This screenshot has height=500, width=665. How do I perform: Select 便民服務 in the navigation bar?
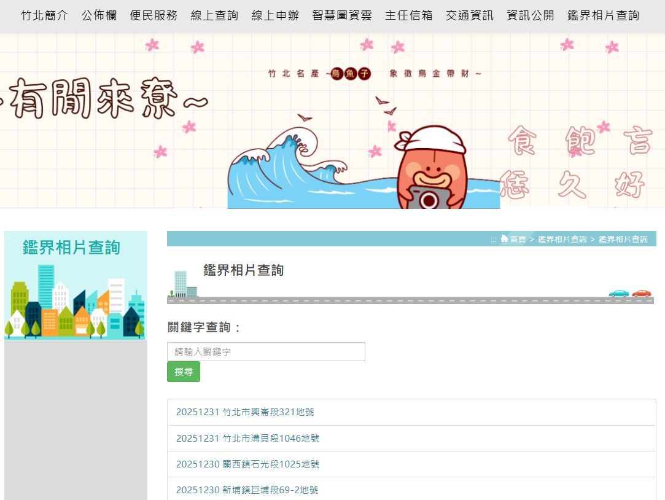[x=154, y=16]
